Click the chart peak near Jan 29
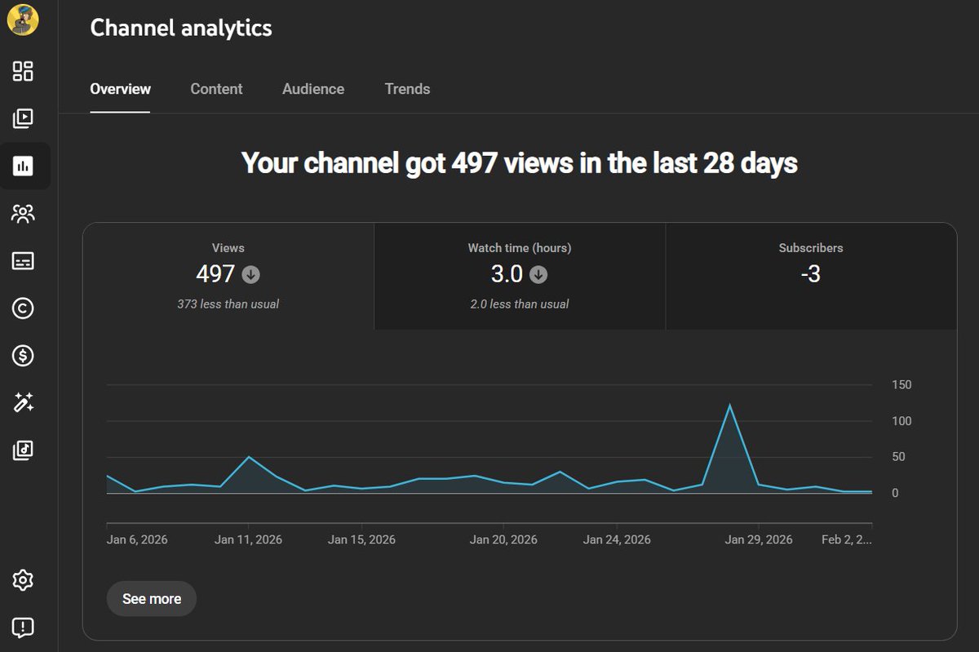 tap(729, 406)
